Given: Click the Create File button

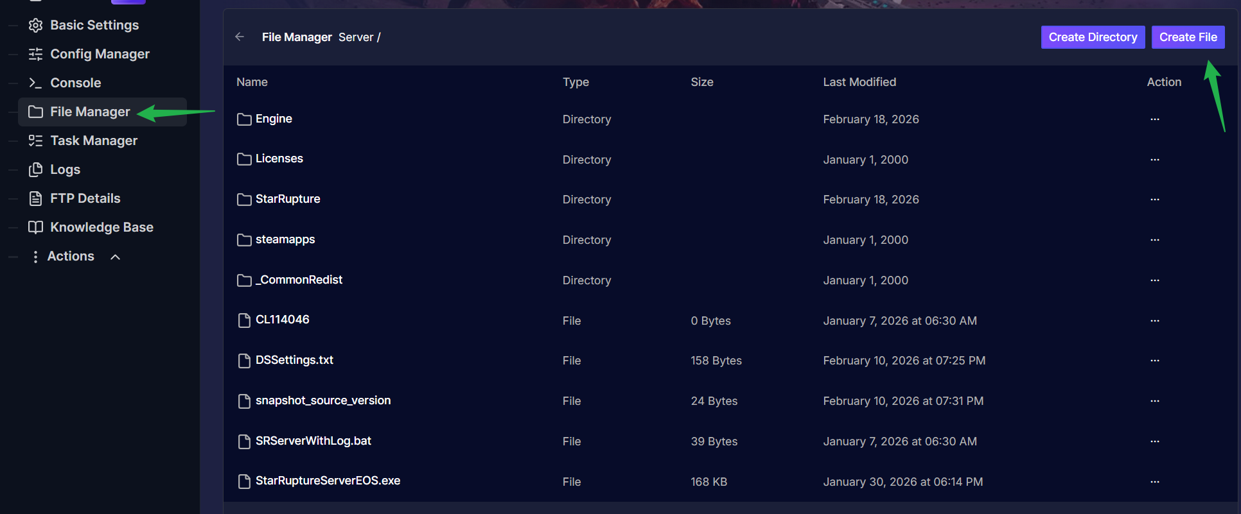Looking at the screenshot, I should [x=1188, y=37].
